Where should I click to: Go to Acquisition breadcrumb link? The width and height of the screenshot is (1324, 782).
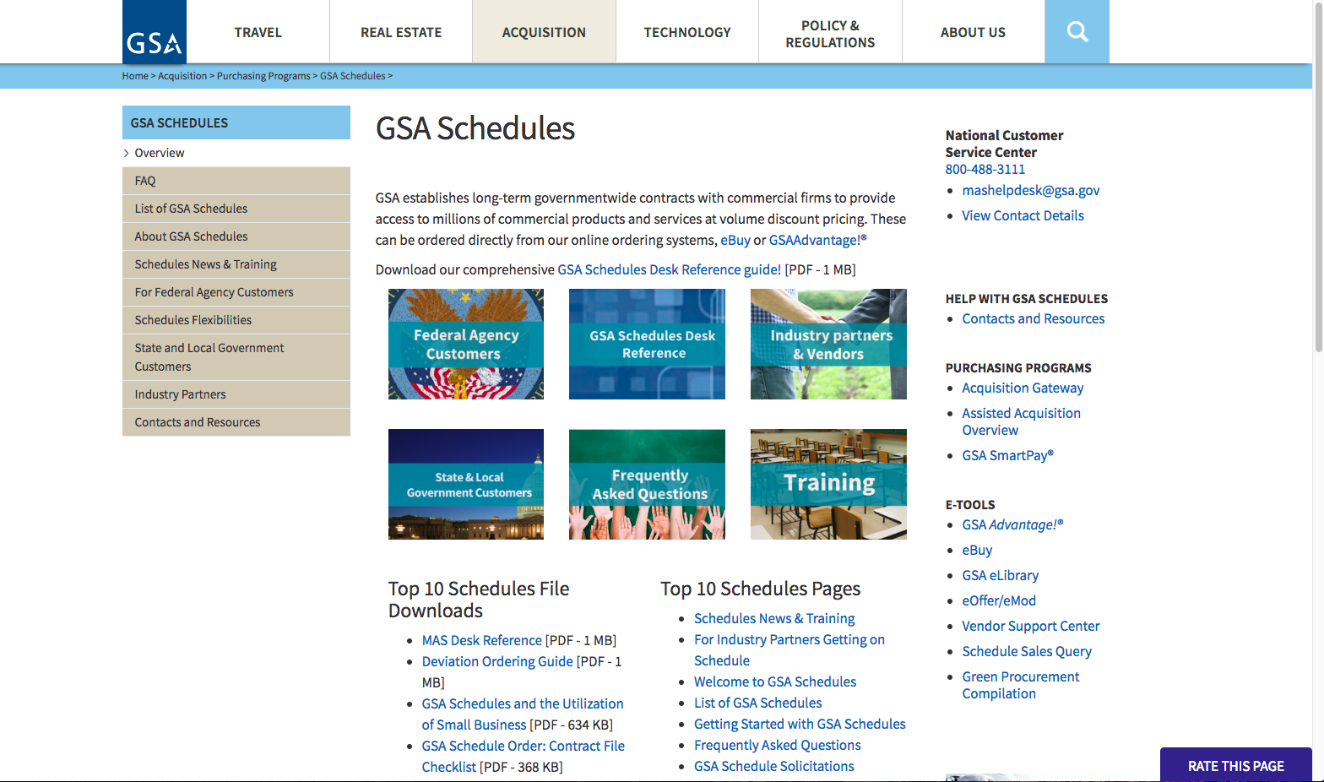tap(182, 76)
